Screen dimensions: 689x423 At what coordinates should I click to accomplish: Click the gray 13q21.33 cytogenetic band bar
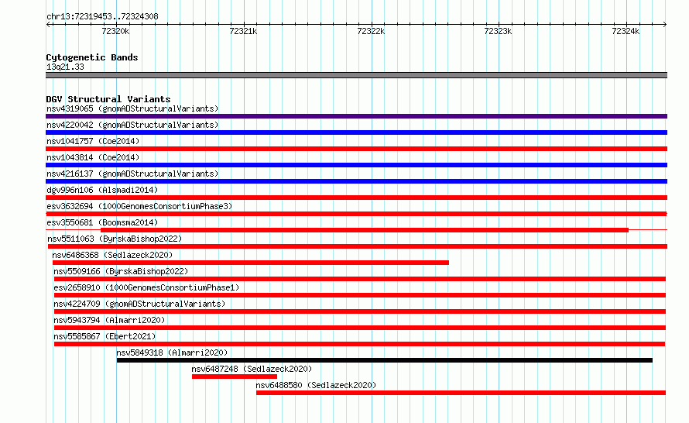pyautogui.click(x=356, y=75)
